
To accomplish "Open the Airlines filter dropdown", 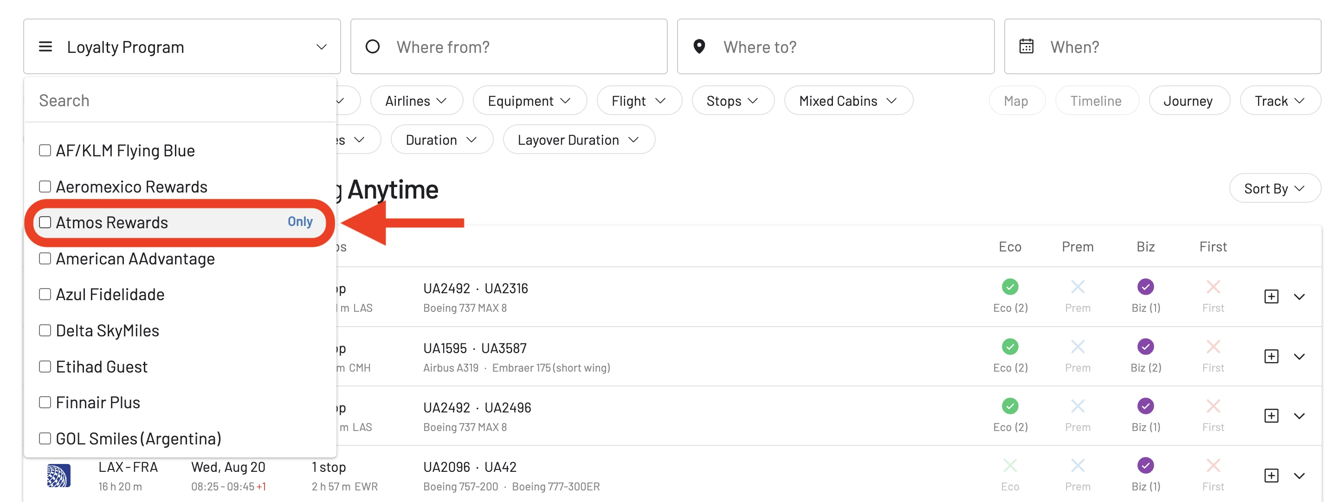I will 416,101.
